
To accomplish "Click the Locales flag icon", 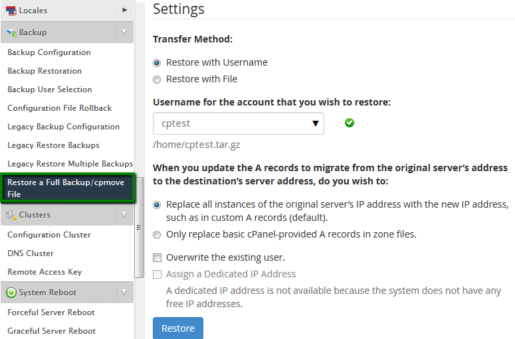I will coord(11,11).
